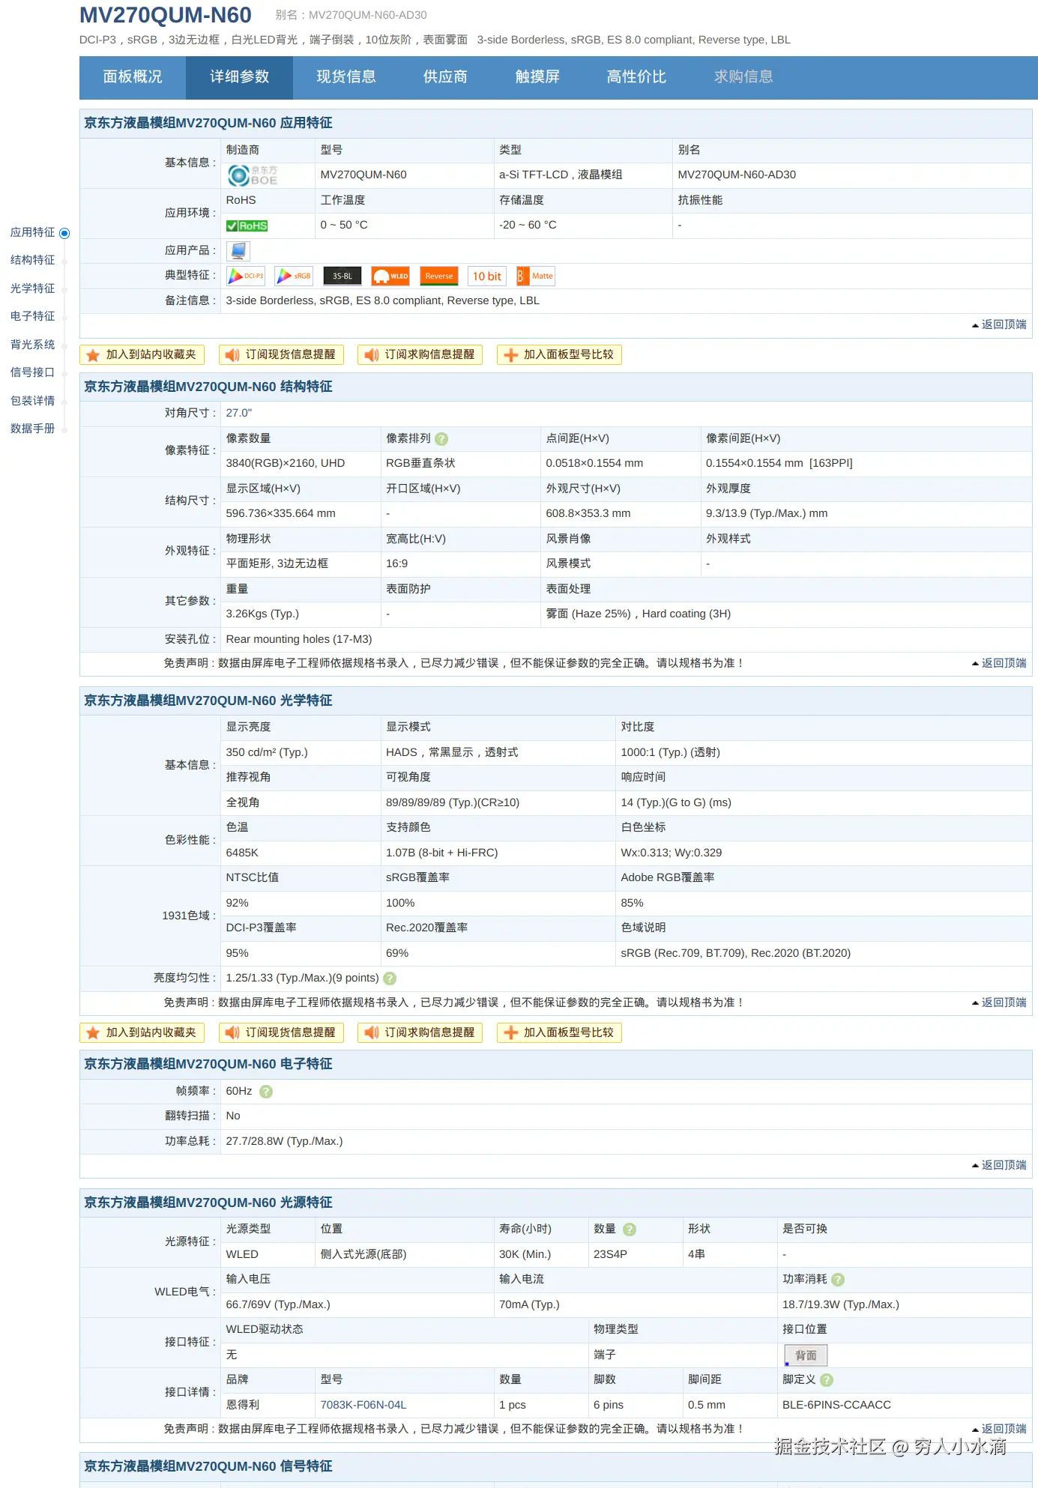The height and width of the screenshot is (1488, 1038).
Task: Click Rear mounting holes (17-M3) text
Action: click(299, 639)
